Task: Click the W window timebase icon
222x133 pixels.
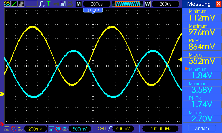Action: click(147, 4)
